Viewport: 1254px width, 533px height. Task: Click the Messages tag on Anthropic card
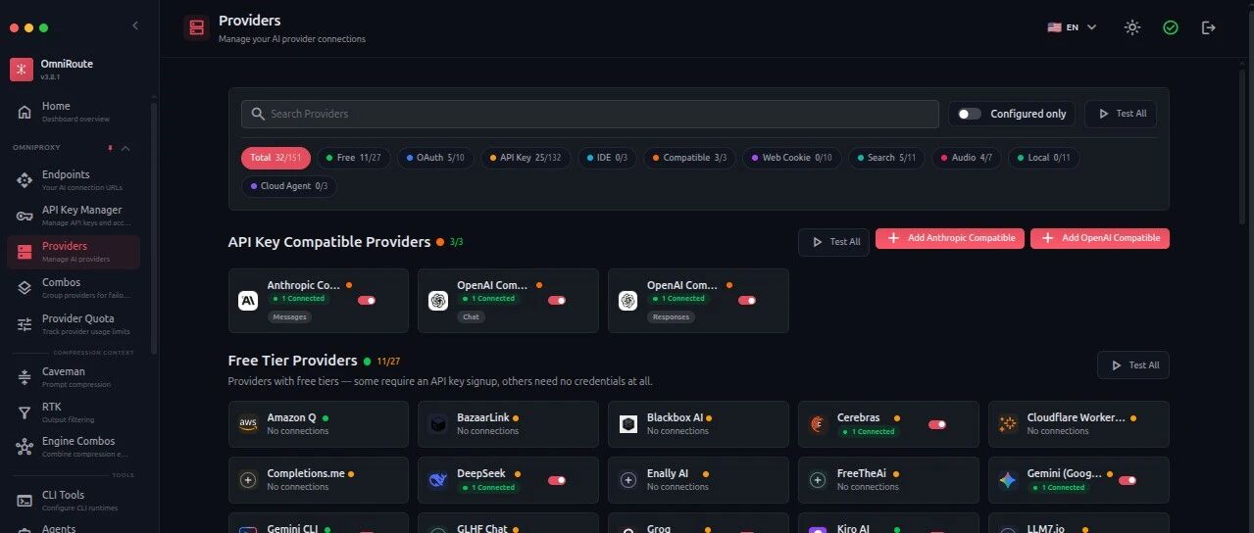tap(289, 316)
